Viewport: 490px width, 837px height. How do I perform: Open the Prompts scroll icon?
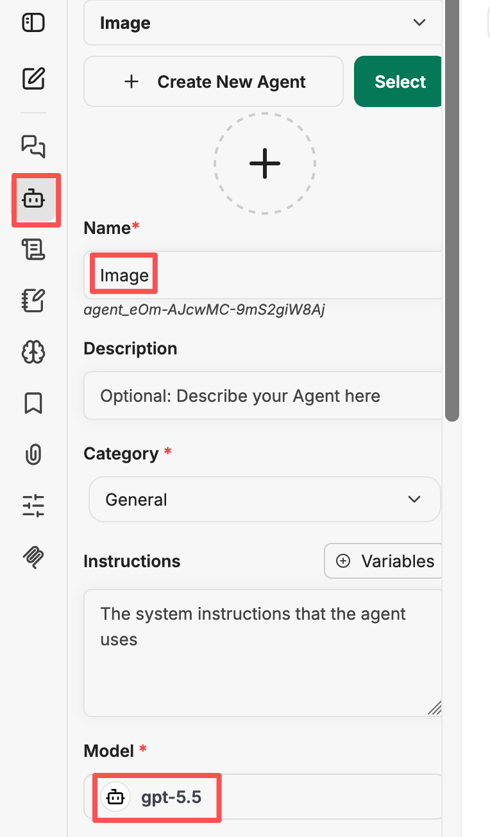click(x=33, y=249)
